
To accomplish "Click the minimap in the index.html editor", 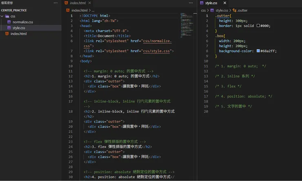I will point(187,25).
